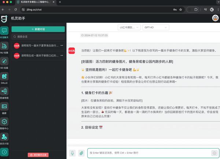Open the GPT-4O model dropdown

click(x=156, y=28)
